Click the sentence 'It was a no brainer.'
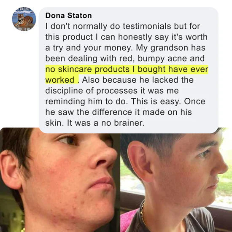This screenshot has width=232, height=232. click(105, 123)
